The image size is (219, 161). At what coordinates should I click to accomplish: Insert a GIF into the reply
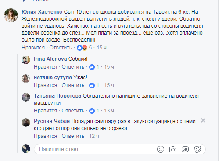pos(185,149)
